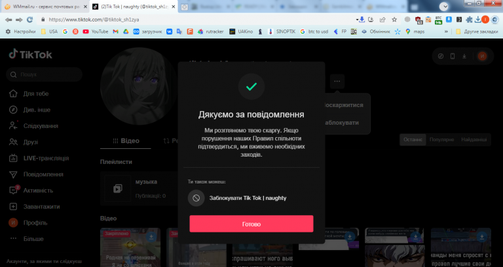Screen dimensions: 503x267
Task: Open LIVE-трансляція in the sidebar
Action: coord(39,158)
